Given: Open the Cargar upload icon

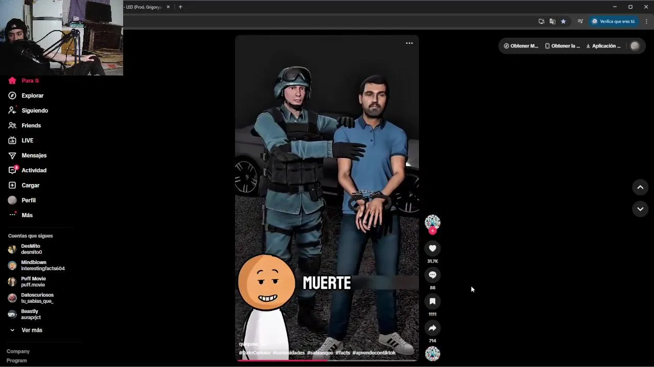Looking at the screenshot, I should pyautogui.click(x=12, y=185).
